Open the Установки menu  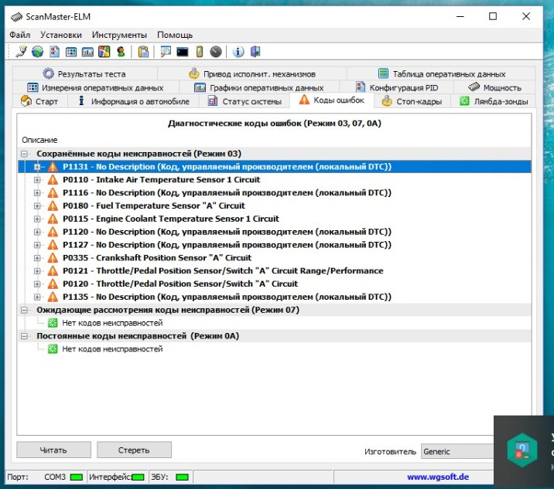tap(61, 35)
